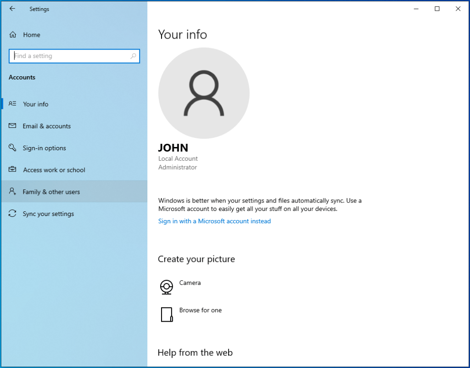Viewport: 470px width, 368px height.
Task: Switch to the Sync your settings section
Action: coord(49,214)
